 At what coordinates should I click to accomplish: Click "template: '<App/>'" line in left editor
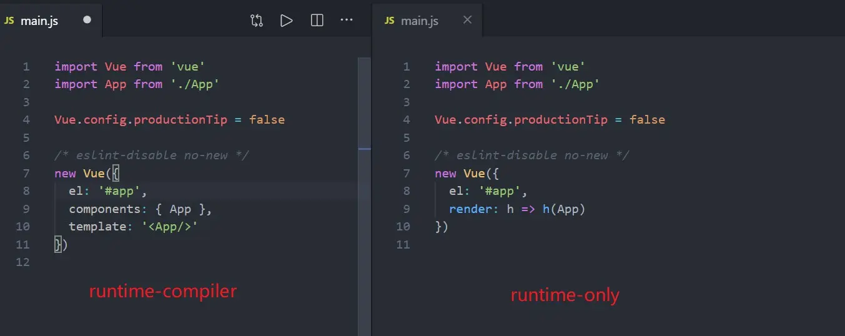(x=133, y=227)
